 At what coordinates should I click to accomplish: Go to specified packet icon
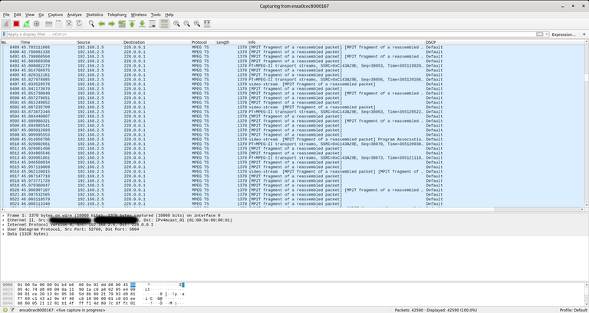point(122,24)
